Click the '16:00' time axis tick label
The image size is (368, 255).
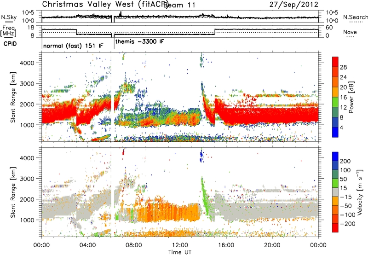click(226, 245)
